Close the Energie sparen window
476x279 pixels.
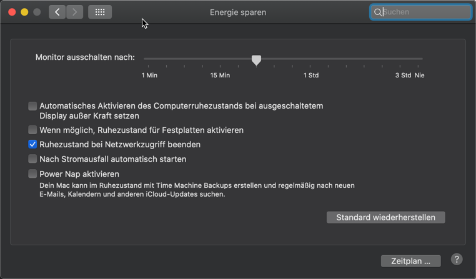pyautogui.click(x=12, y=12)
